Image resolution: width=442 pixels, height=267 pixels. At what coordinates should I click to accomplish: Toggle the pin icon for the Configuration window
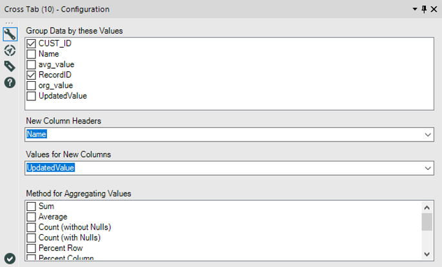click(423, 10)
